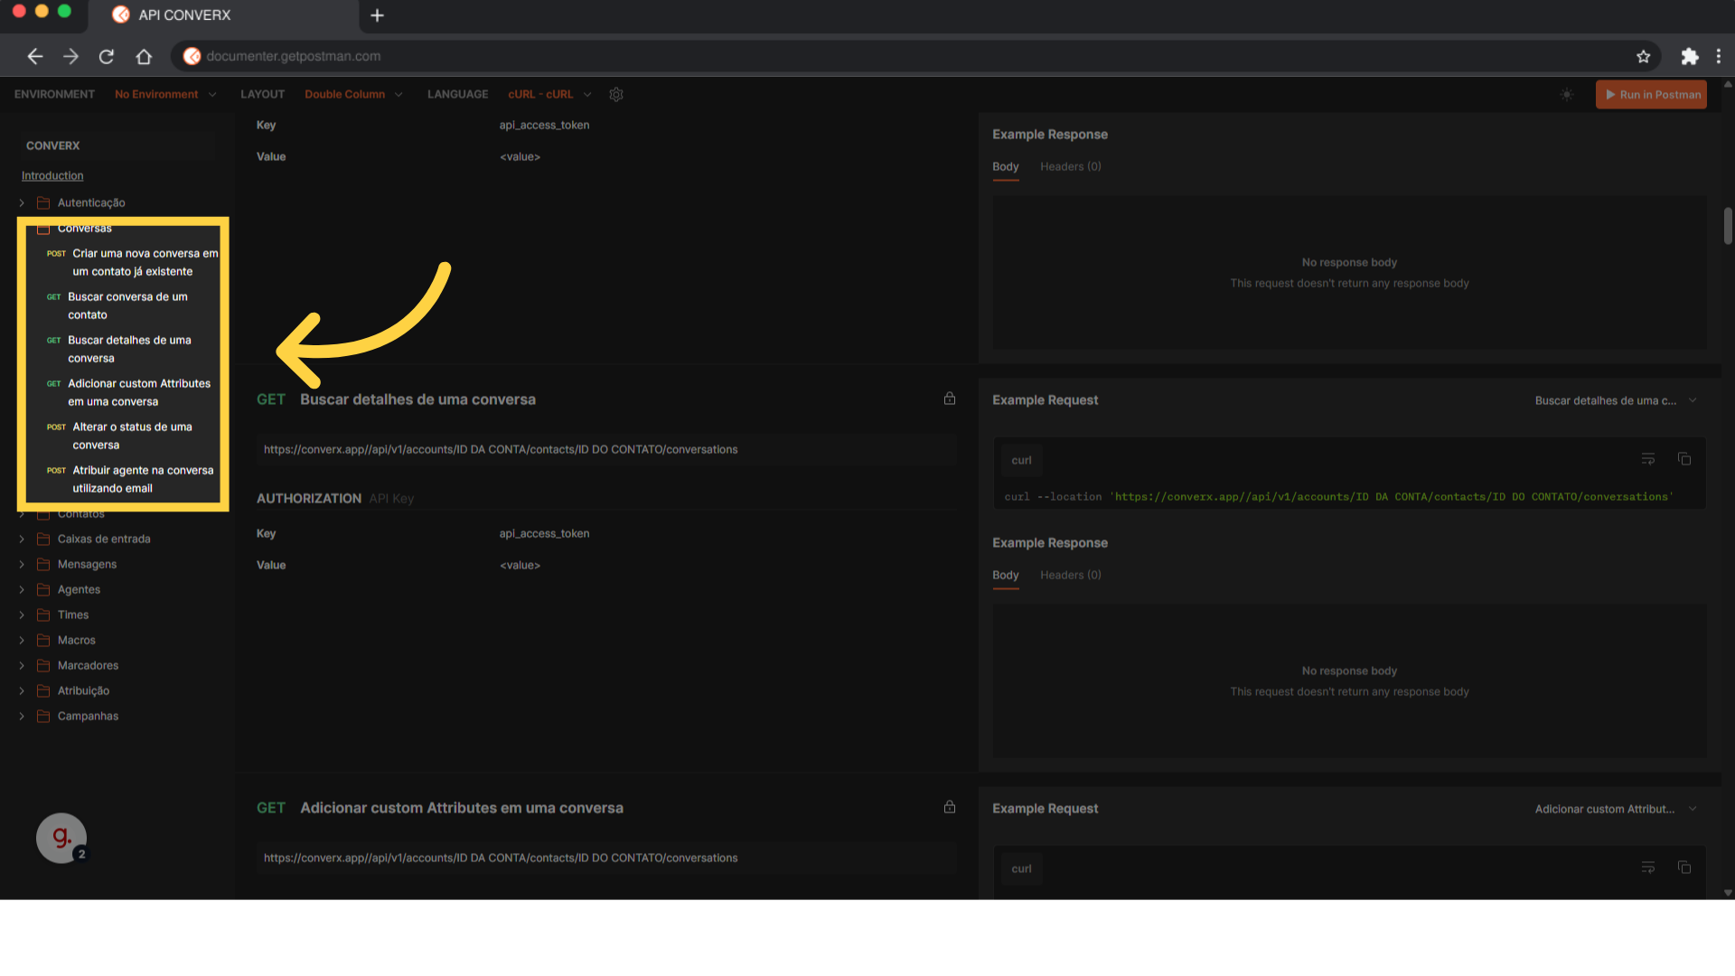Expand the Caixas de entrada folder
1735x976 pixels.
22,539
